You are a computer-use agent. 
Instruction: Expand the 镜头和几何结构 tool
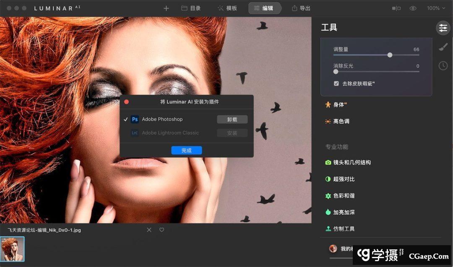351,162
